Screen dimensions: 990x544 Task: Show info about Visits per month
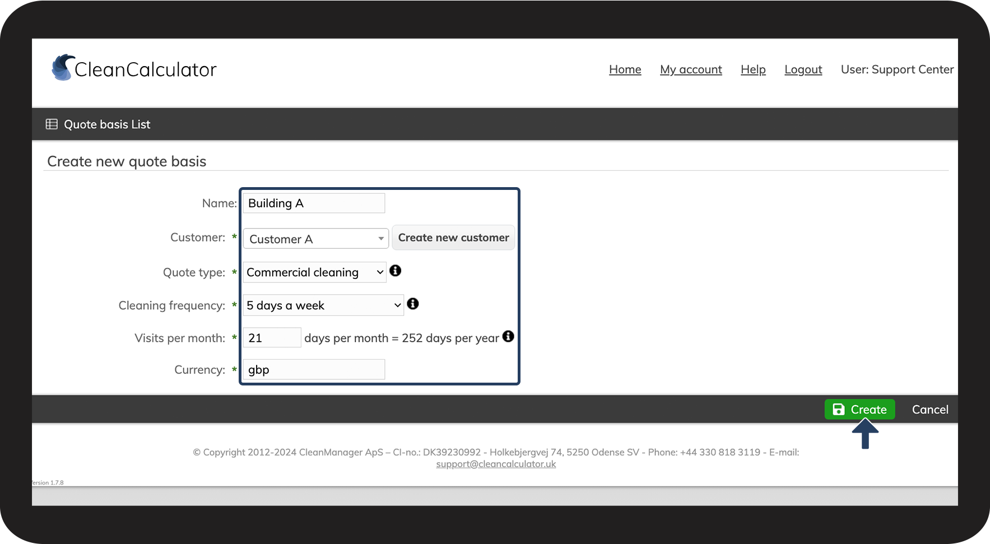point(508,336)
